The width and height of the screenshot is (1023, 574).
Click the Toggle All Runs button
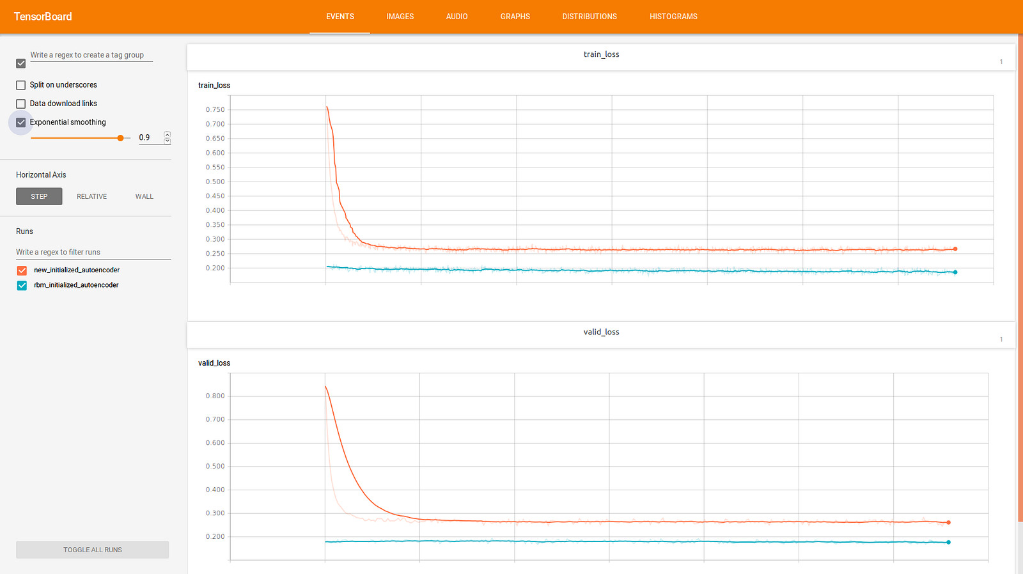click(x=93, y=550)
